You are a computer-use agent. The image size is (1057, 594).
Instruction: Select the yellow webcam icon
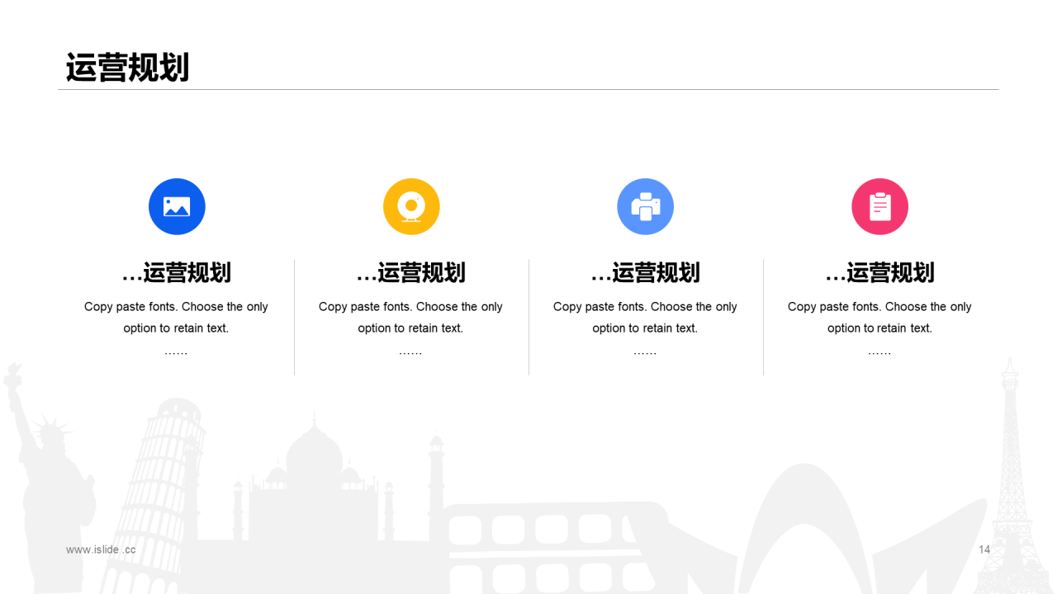(x=411, y=206)
